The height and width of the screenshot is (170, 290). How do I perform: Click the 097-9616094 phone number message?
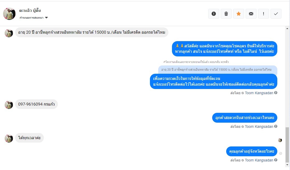coord(36,104)
